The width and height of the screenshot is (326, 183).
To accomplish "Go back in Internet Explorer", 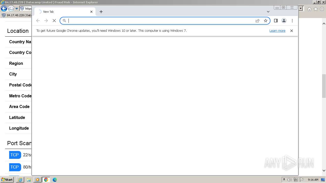I will click(x=4, y=8).
